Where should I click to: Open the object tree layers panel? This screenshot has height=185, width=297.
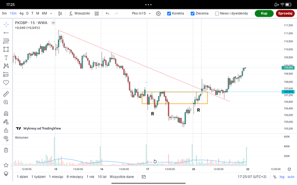click(x=6, y=173)
